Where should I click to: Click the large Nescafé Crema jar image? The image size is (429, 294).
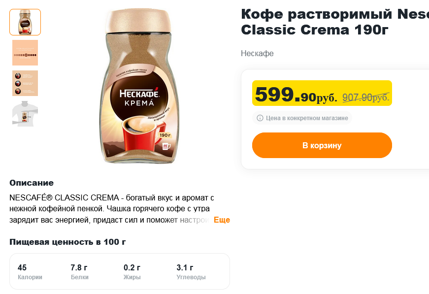(x=138, y=86)
